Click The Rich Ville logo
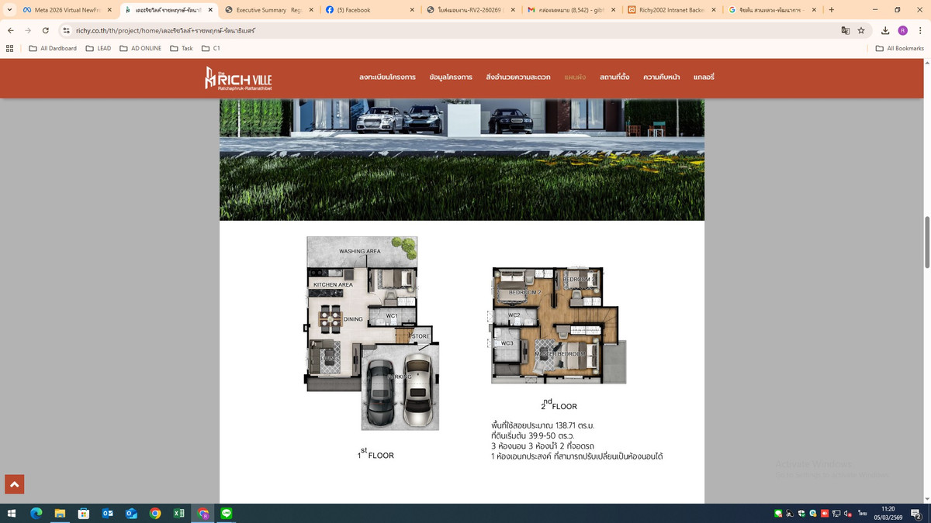The width and height of the screenshot is (931, 523). tap(238, 78)
